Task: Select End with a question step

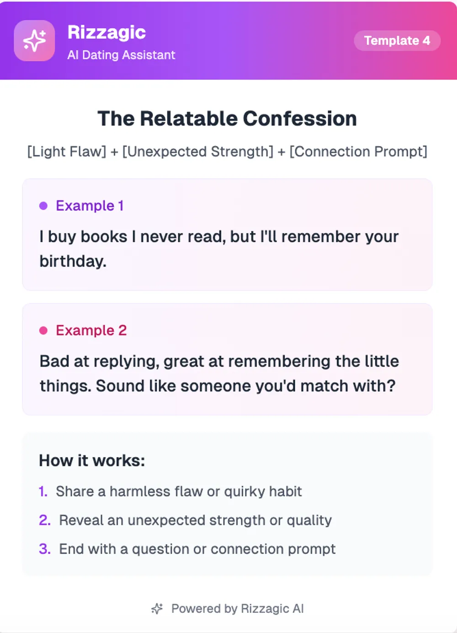Action: [x=197, y=549]
